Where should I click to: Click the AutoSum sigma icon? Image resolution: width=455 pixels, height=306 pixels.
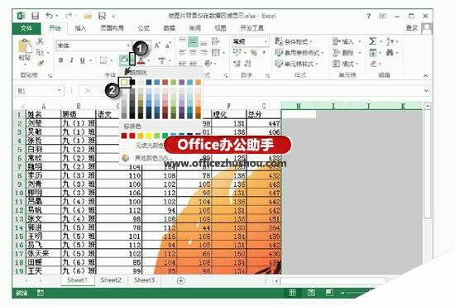[x=372, y=41]
